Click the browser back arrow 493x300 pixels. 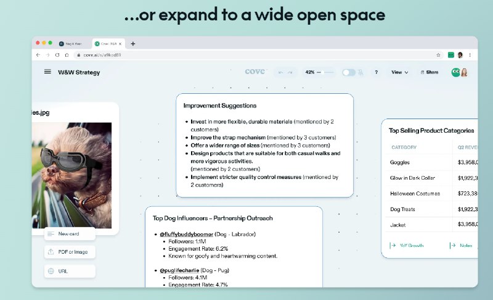coord(38,55)
